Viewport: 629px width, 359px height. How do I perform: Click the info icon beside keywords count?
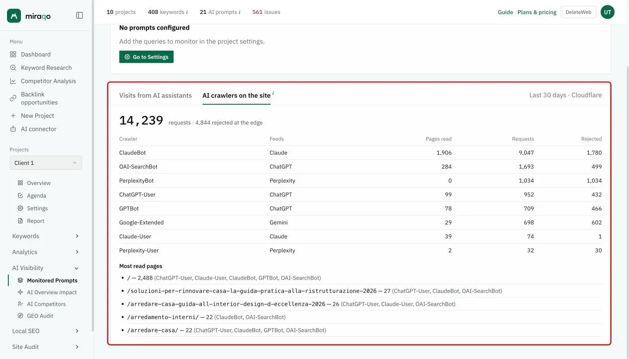tap(187, 12)
